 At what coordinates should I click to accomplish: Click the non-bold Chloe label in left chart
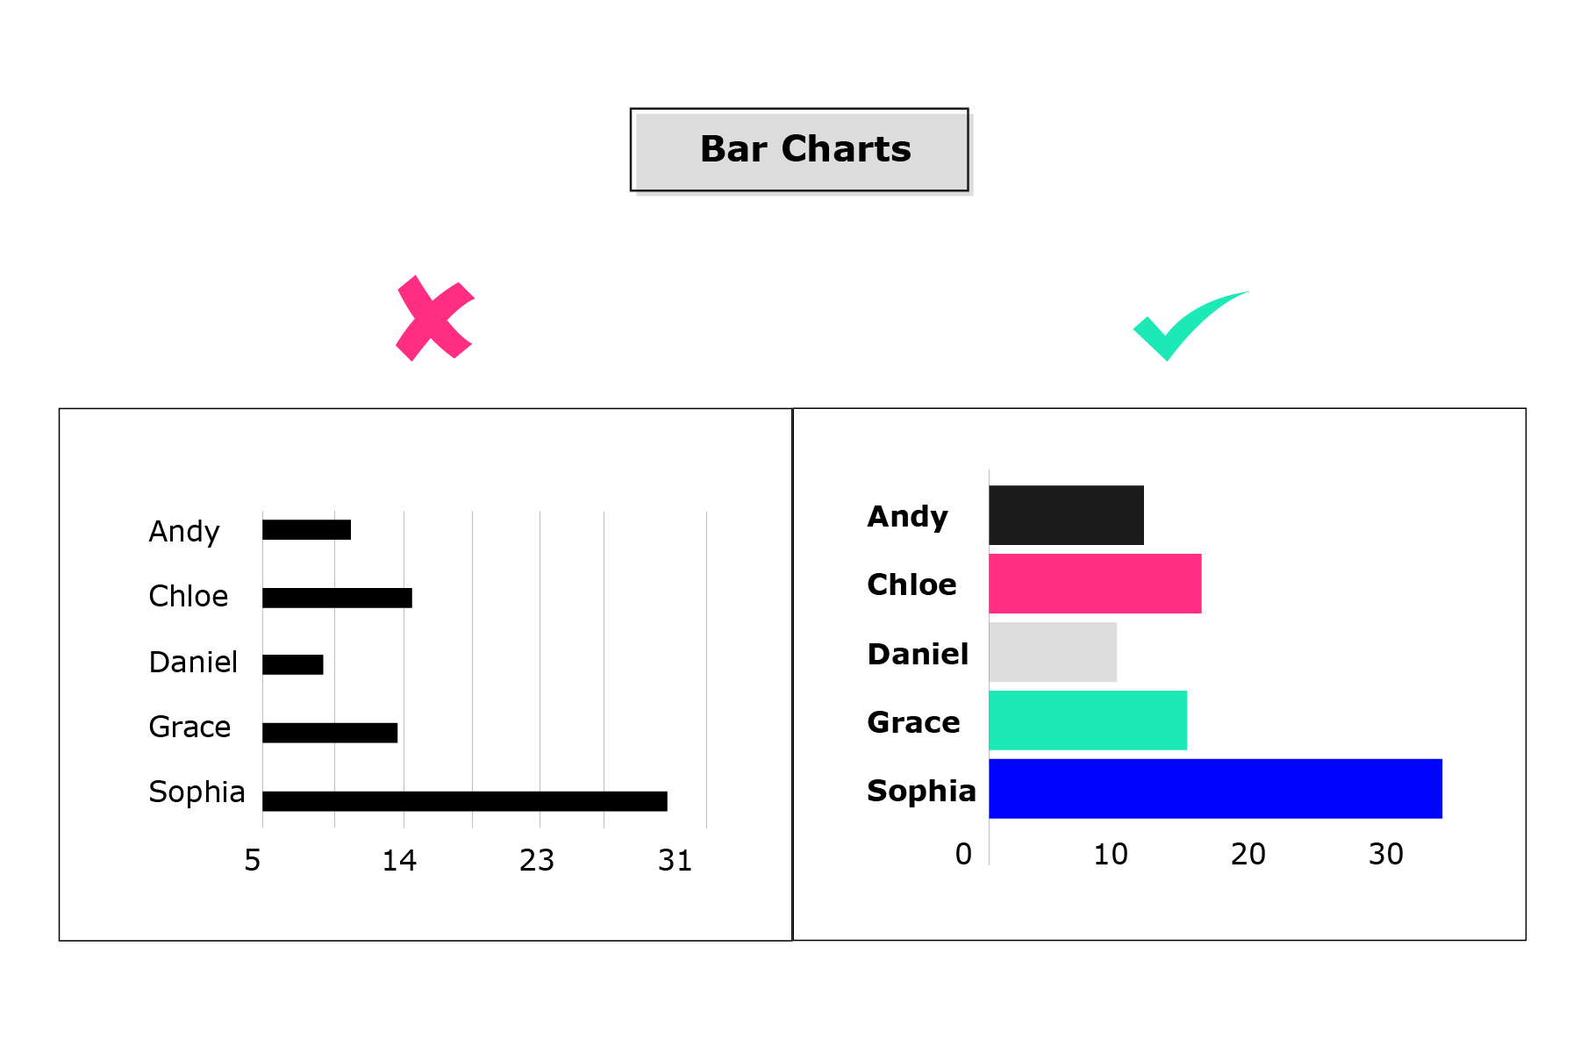point(189,596)
